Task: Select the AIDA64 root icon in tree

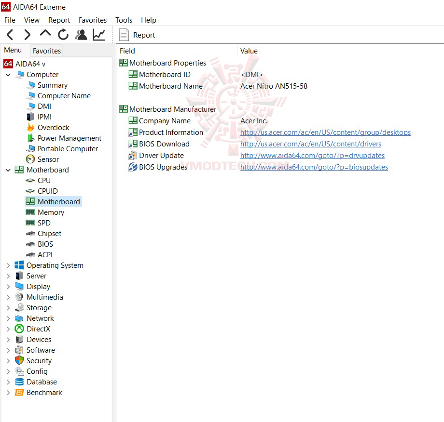Action: 8,64
